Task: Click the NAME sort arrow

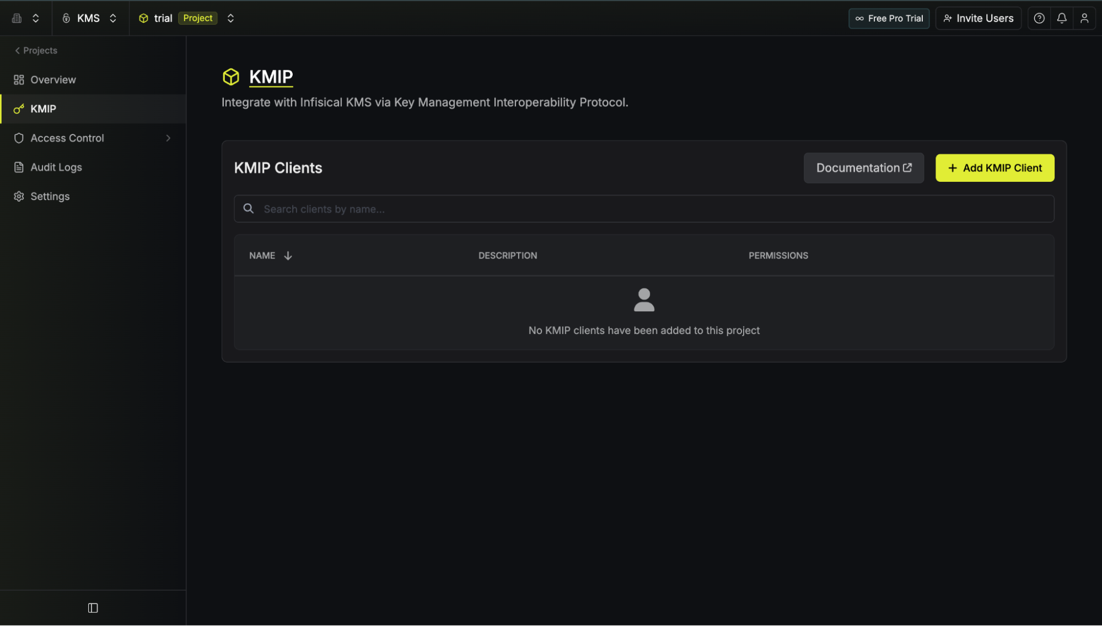Action: pyautogui.click(x=288, y=256)
